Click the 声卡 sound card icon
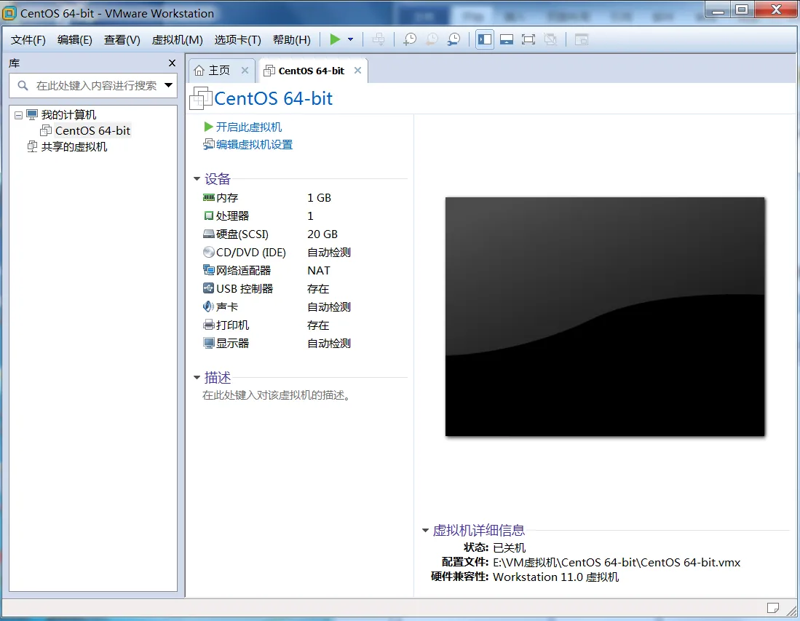 (x=209, y=306)
